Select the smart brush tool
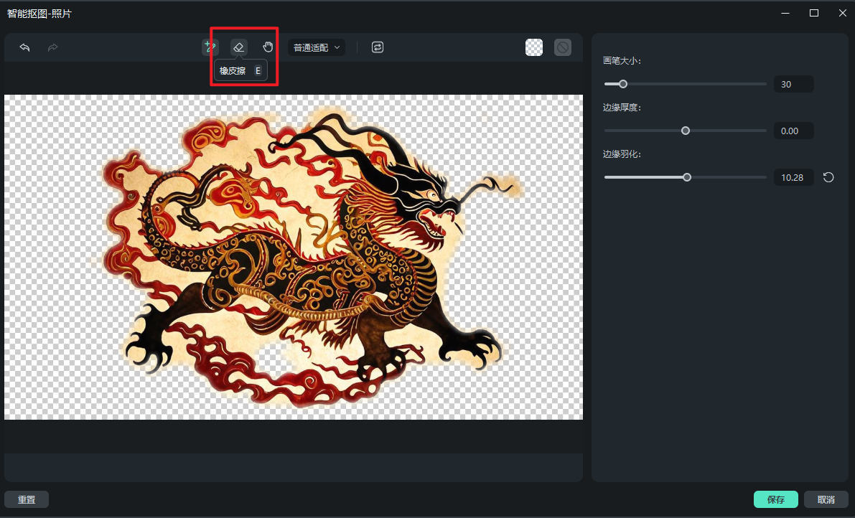Screen dimensions: 855x518 pos(210,47)
